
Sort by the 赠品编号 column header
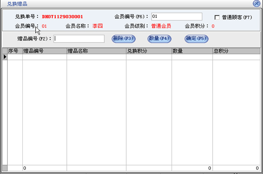tap(45, 51)
